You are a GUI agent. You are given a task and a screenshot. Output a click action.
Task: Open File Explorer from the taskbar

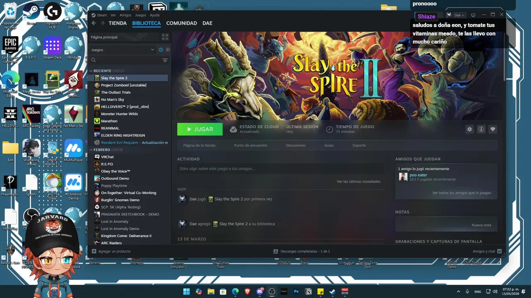(211, 291)
